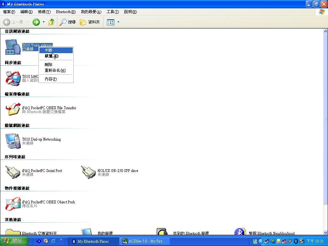Image resolution: width=328 pixels, height=246 pixels.
Task: Click the 搜尋 search toolbar button
Action: pyautogui.click(x=67, y=22)
